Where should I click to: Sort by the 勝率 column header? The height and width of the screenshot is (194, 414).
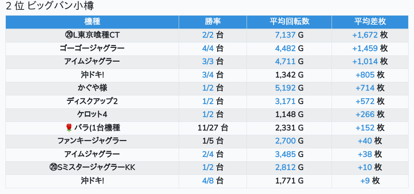[x=212, y=22]
